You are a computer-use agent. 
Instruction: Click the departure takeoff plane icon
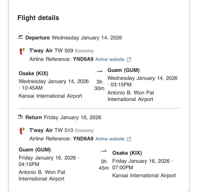coord(20,38)
